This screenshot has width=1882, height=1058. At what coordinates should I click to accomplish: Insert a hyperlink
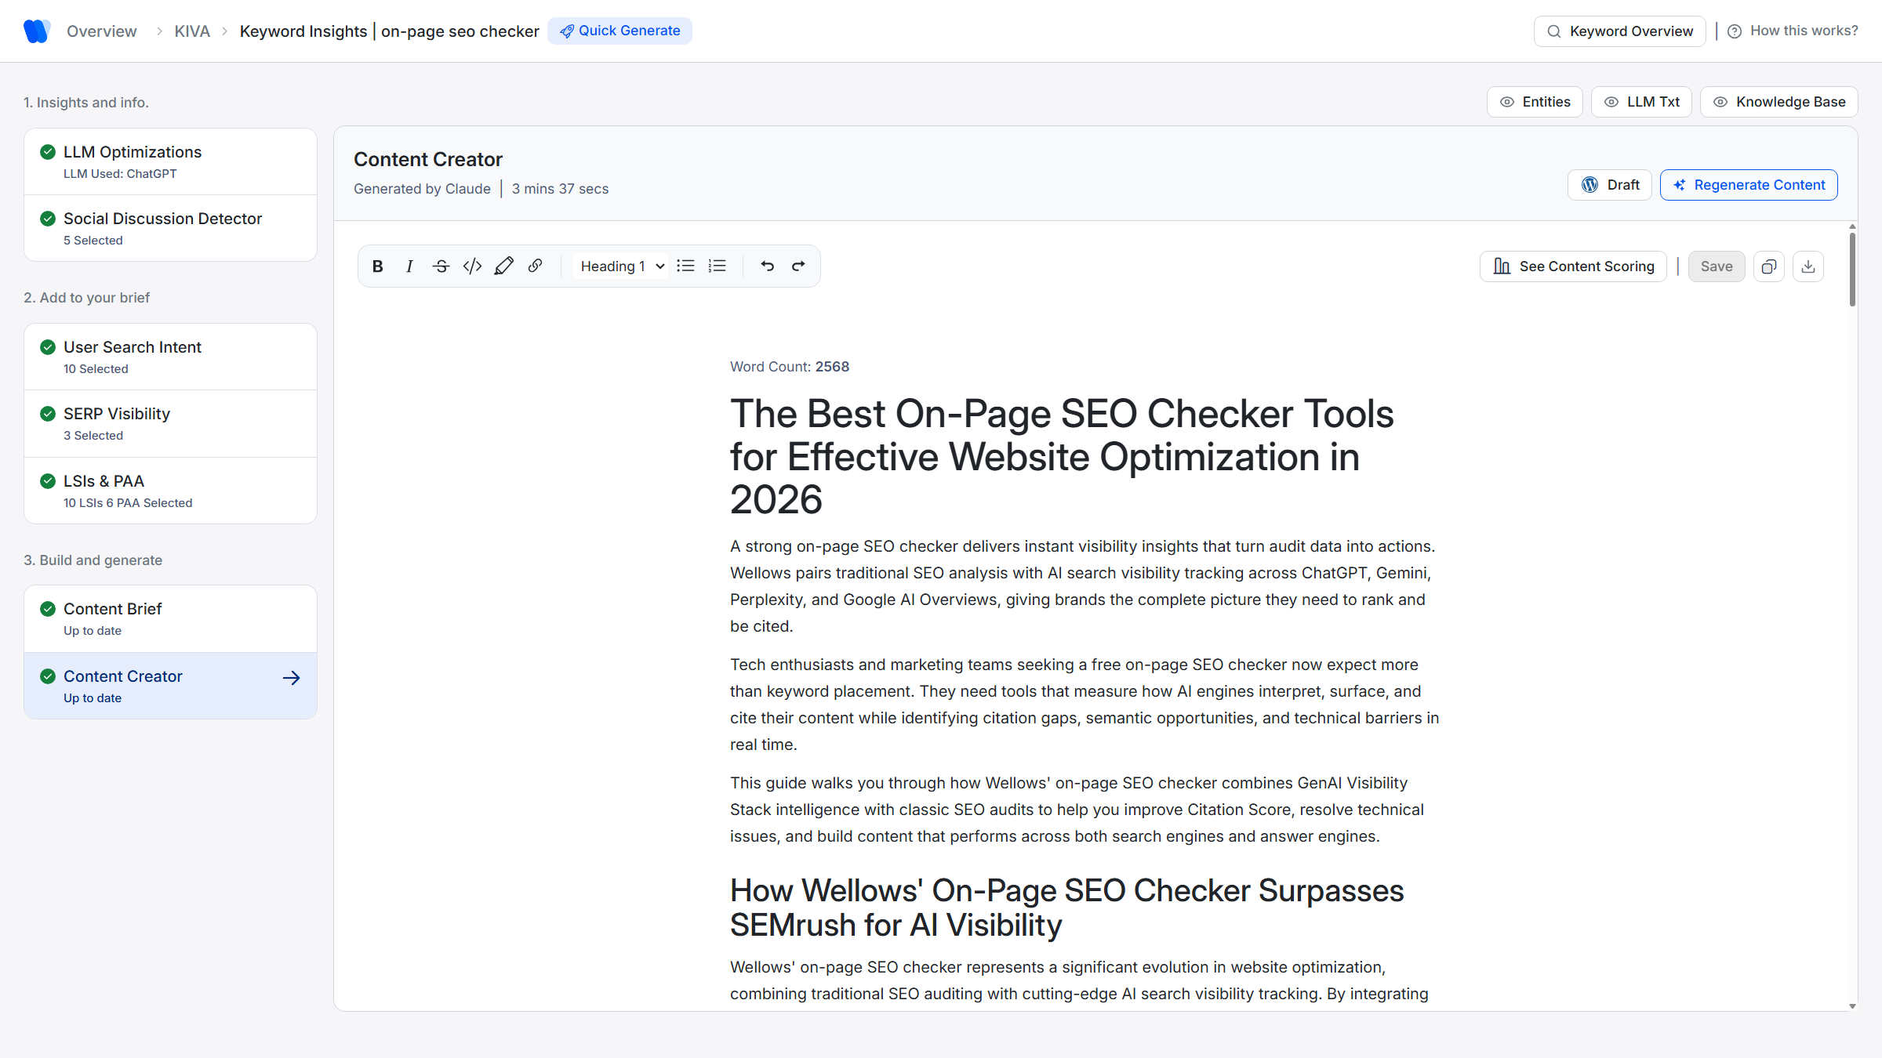pyautogui.click(x=535, y=266)
